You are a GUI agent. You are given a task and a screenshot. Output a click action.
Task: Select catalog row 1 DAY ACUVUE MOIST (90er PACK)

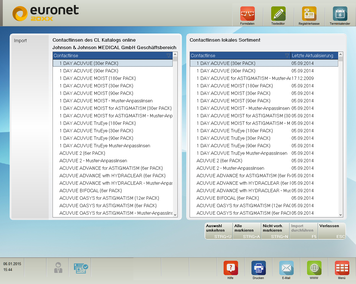coord(113,93)
